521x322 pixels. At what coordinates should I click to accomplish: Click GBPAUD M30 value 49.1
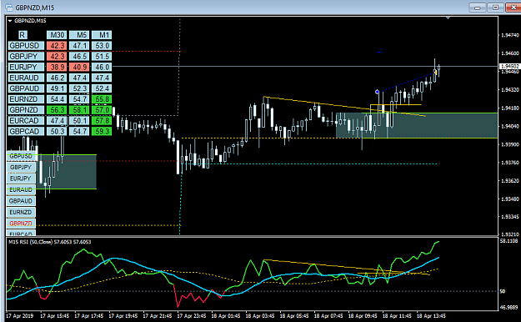pyautogui.click(x=57, y=88)
